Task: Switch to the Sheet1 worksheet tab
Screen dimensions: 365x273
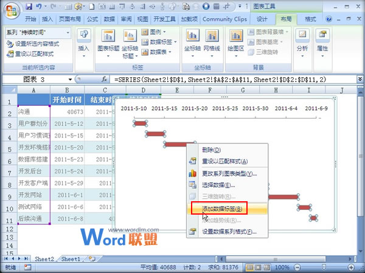Action: [x=71, y=259]
